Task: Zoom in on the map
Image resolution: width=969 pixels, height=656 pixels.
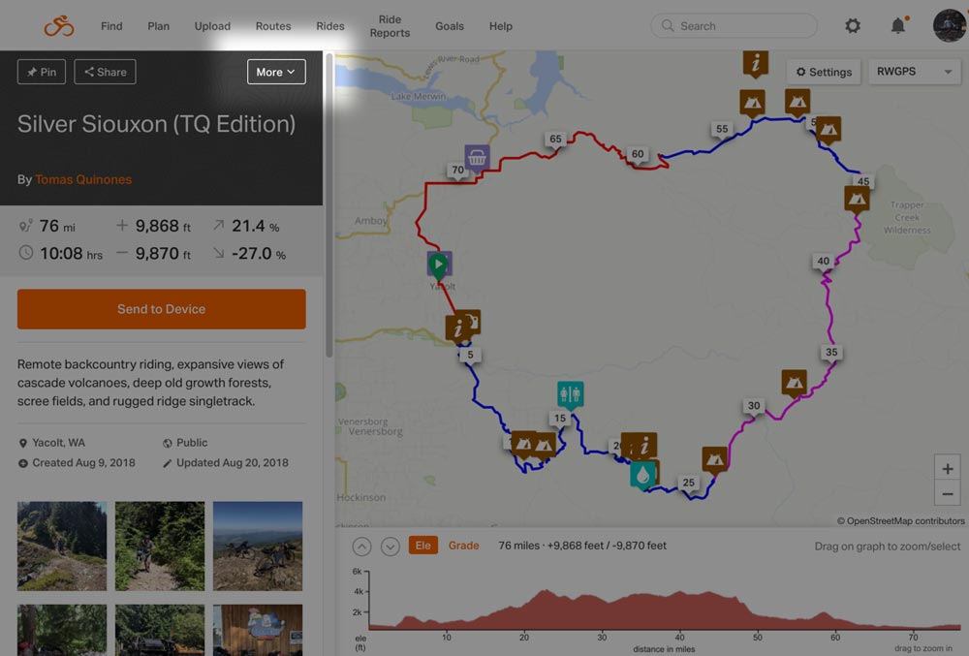Action: coord(948,469)
